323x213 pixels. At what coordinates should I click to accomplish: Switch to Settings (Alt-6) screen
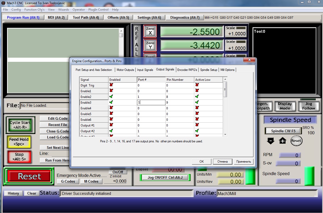149,17
